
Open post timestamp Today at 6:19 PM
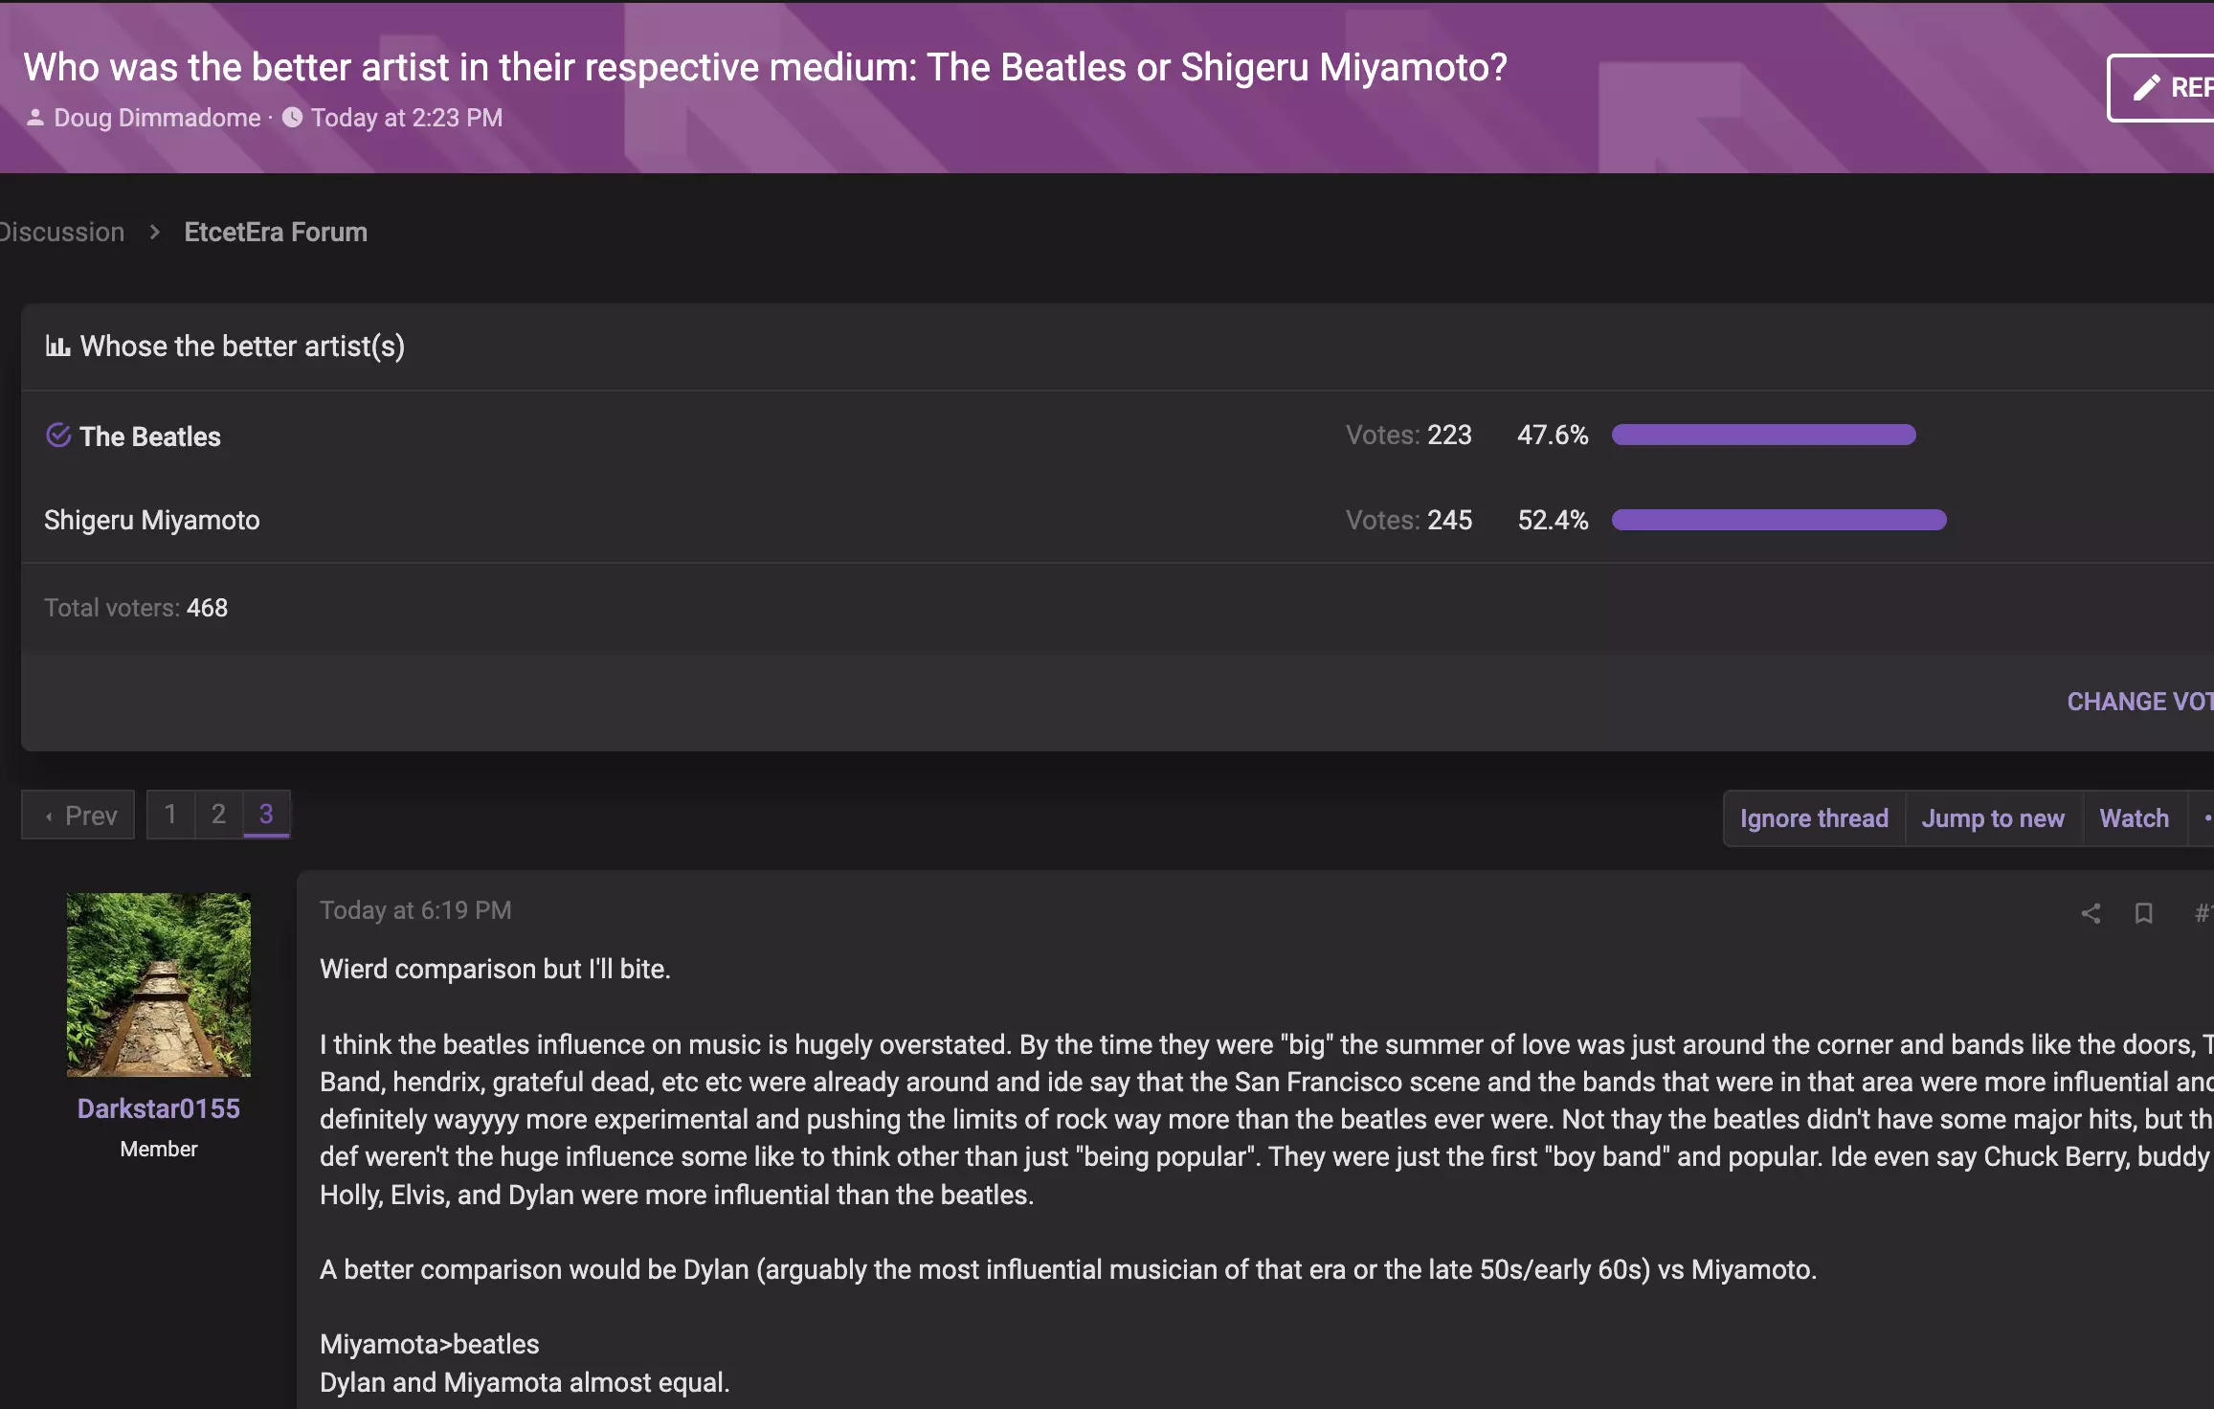(x=415, y=910)
